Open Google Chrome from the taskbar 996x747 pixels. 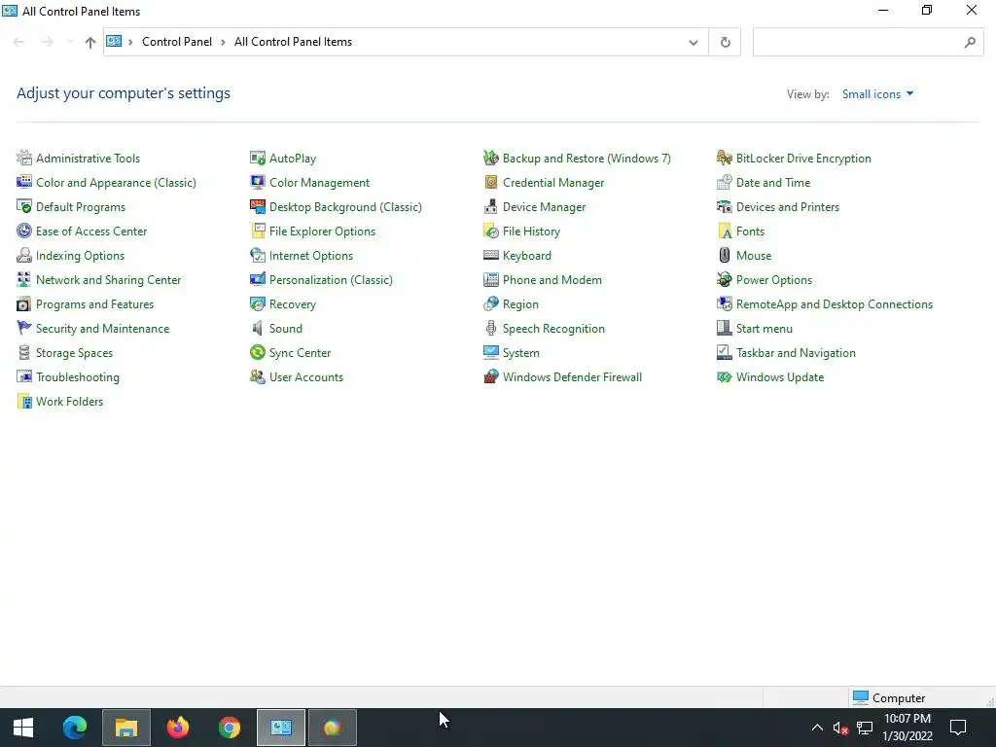(230, 728)
